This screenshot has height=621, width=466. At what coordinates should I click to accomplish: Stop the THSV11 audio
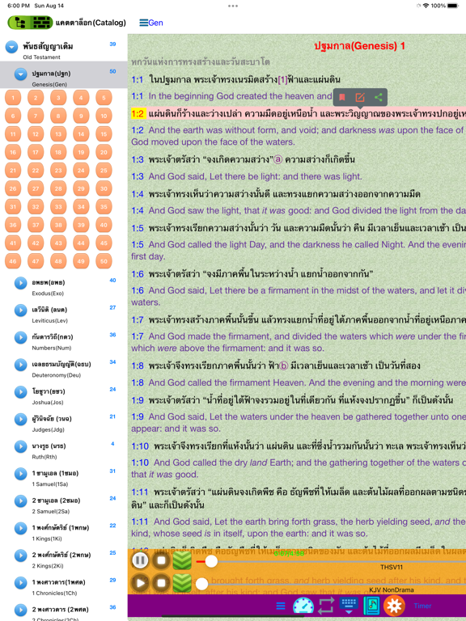click(161, 560)
